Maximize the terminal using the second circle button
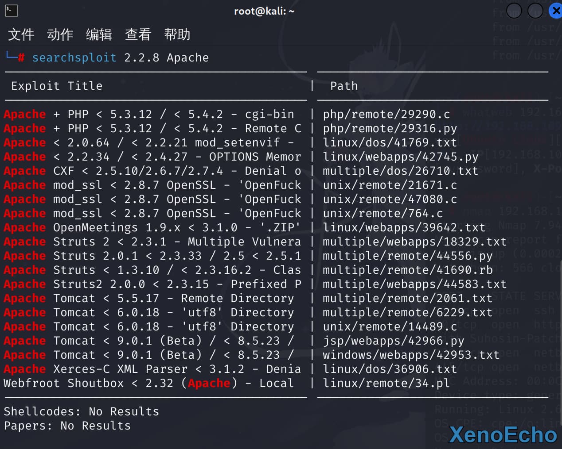This screenshot has height=449, width=562. [535, 11]
